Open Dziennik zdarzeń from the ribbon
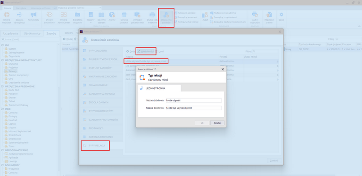The height and width of the screenshot is (176, 362). click(x=101, y=18)
